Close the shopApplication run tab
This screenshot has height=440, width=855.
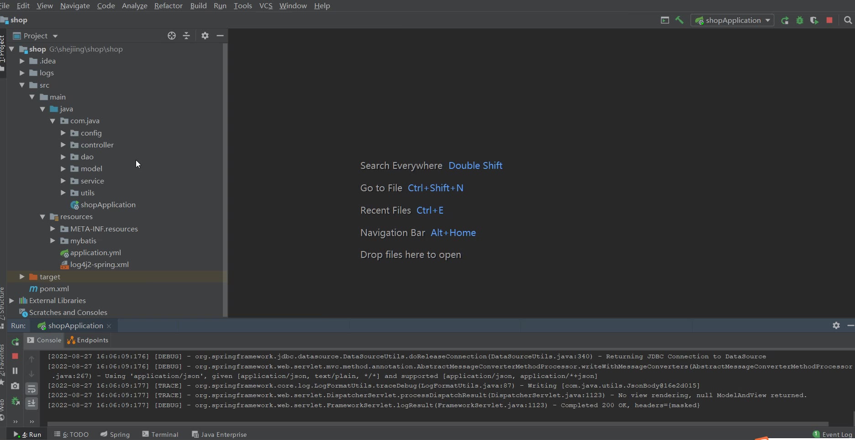pyautogui.click(x=109, y=326)
